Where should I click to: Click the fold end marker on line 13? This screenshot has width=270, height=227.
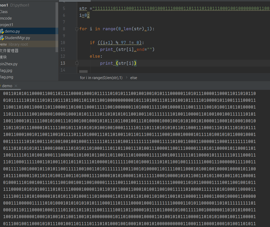pyautogui.click(x=77, y=63)
